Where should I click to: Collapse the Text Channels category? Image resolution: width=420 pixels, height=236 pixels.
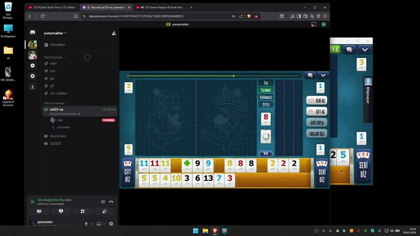click(x=55, y=57)
